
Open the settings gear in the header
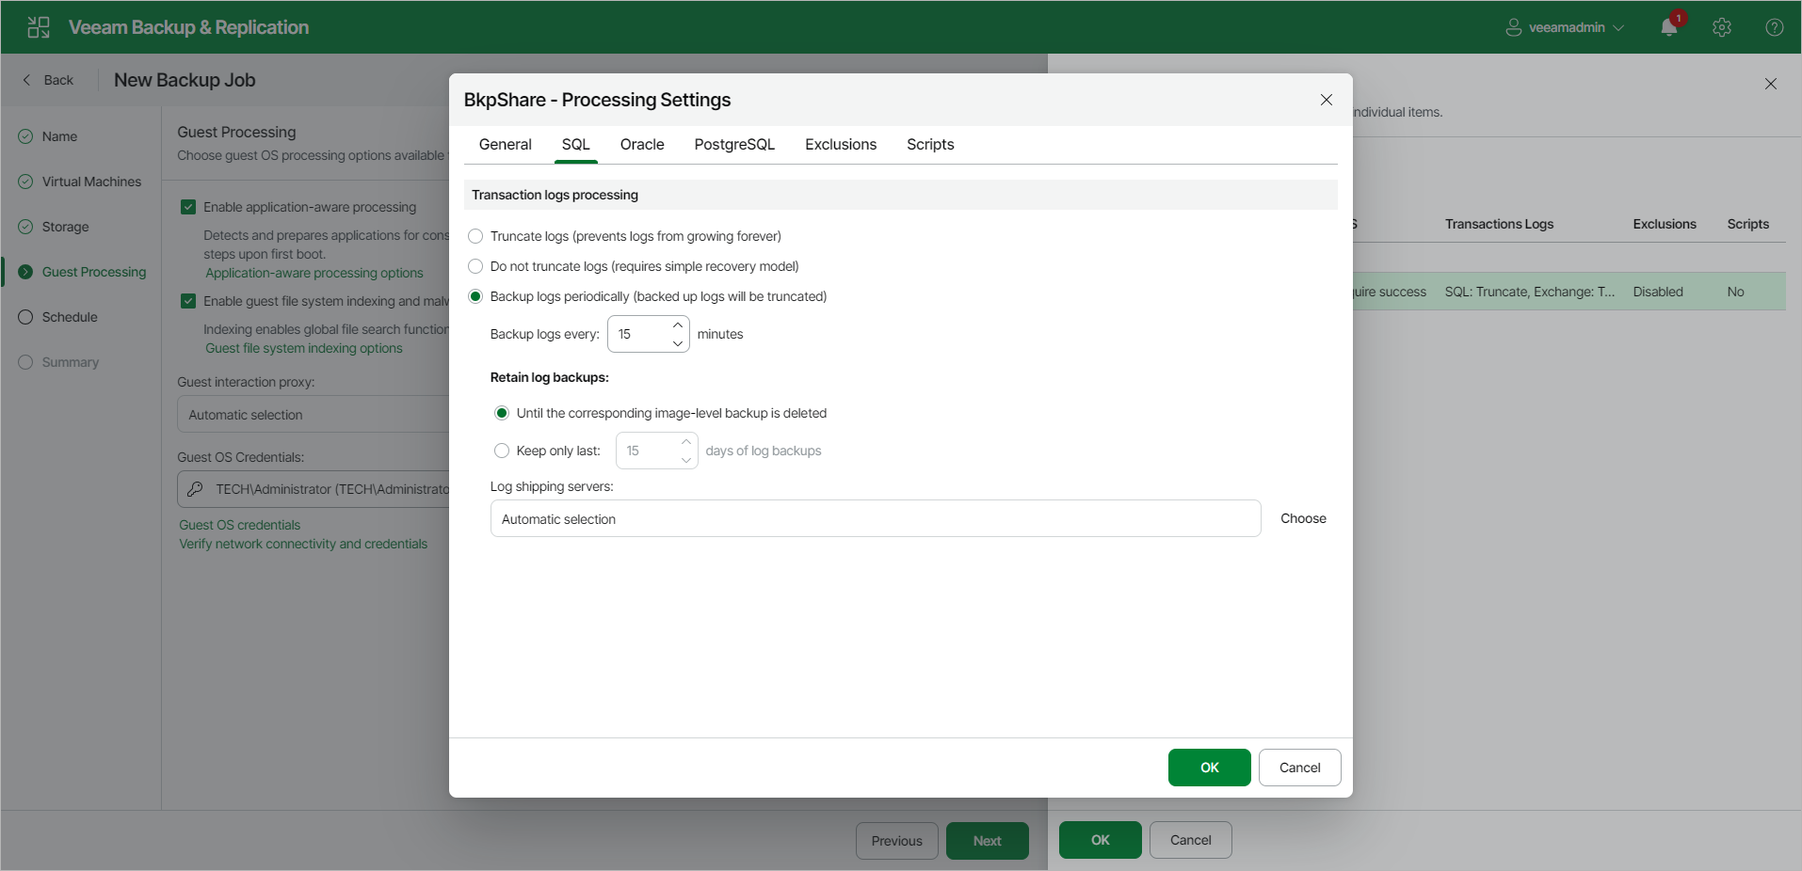(1722, 27)
